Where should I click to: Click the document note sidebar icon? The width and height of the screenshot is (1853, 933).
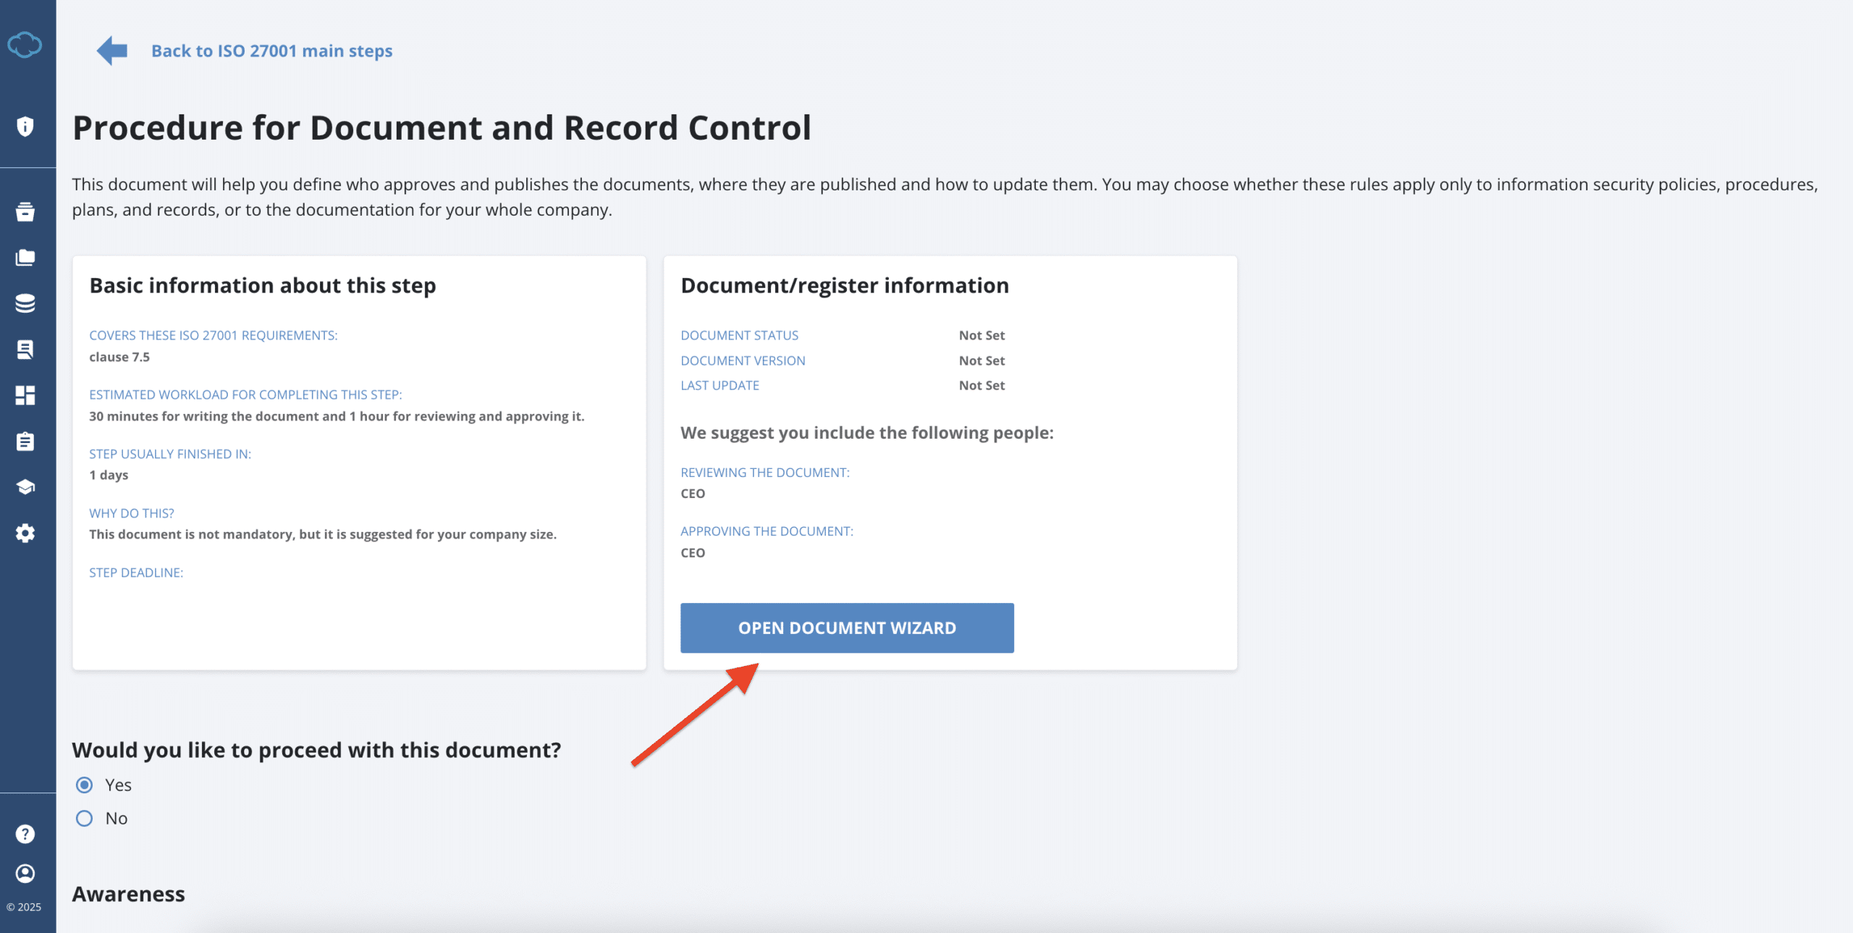[25, 350]
